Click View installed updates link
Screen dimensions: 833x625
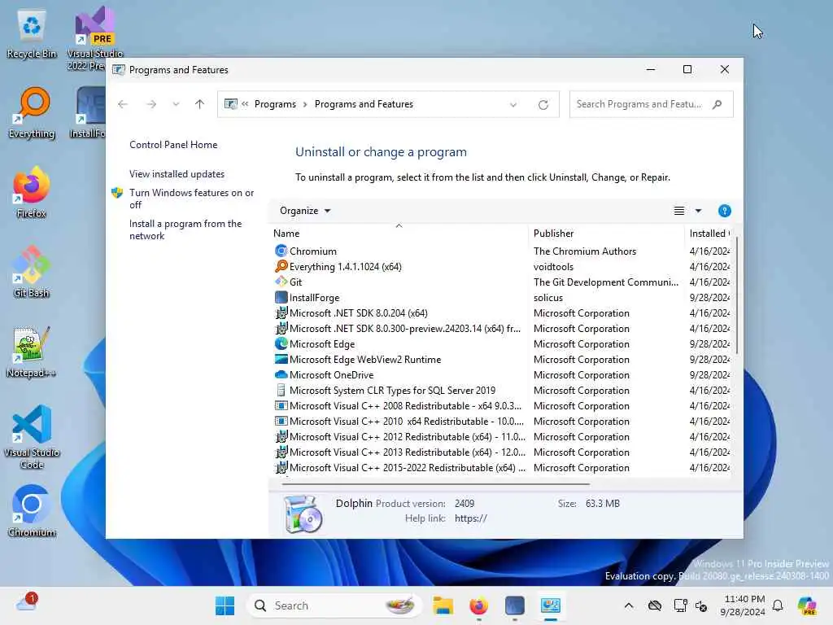[177, 174]
